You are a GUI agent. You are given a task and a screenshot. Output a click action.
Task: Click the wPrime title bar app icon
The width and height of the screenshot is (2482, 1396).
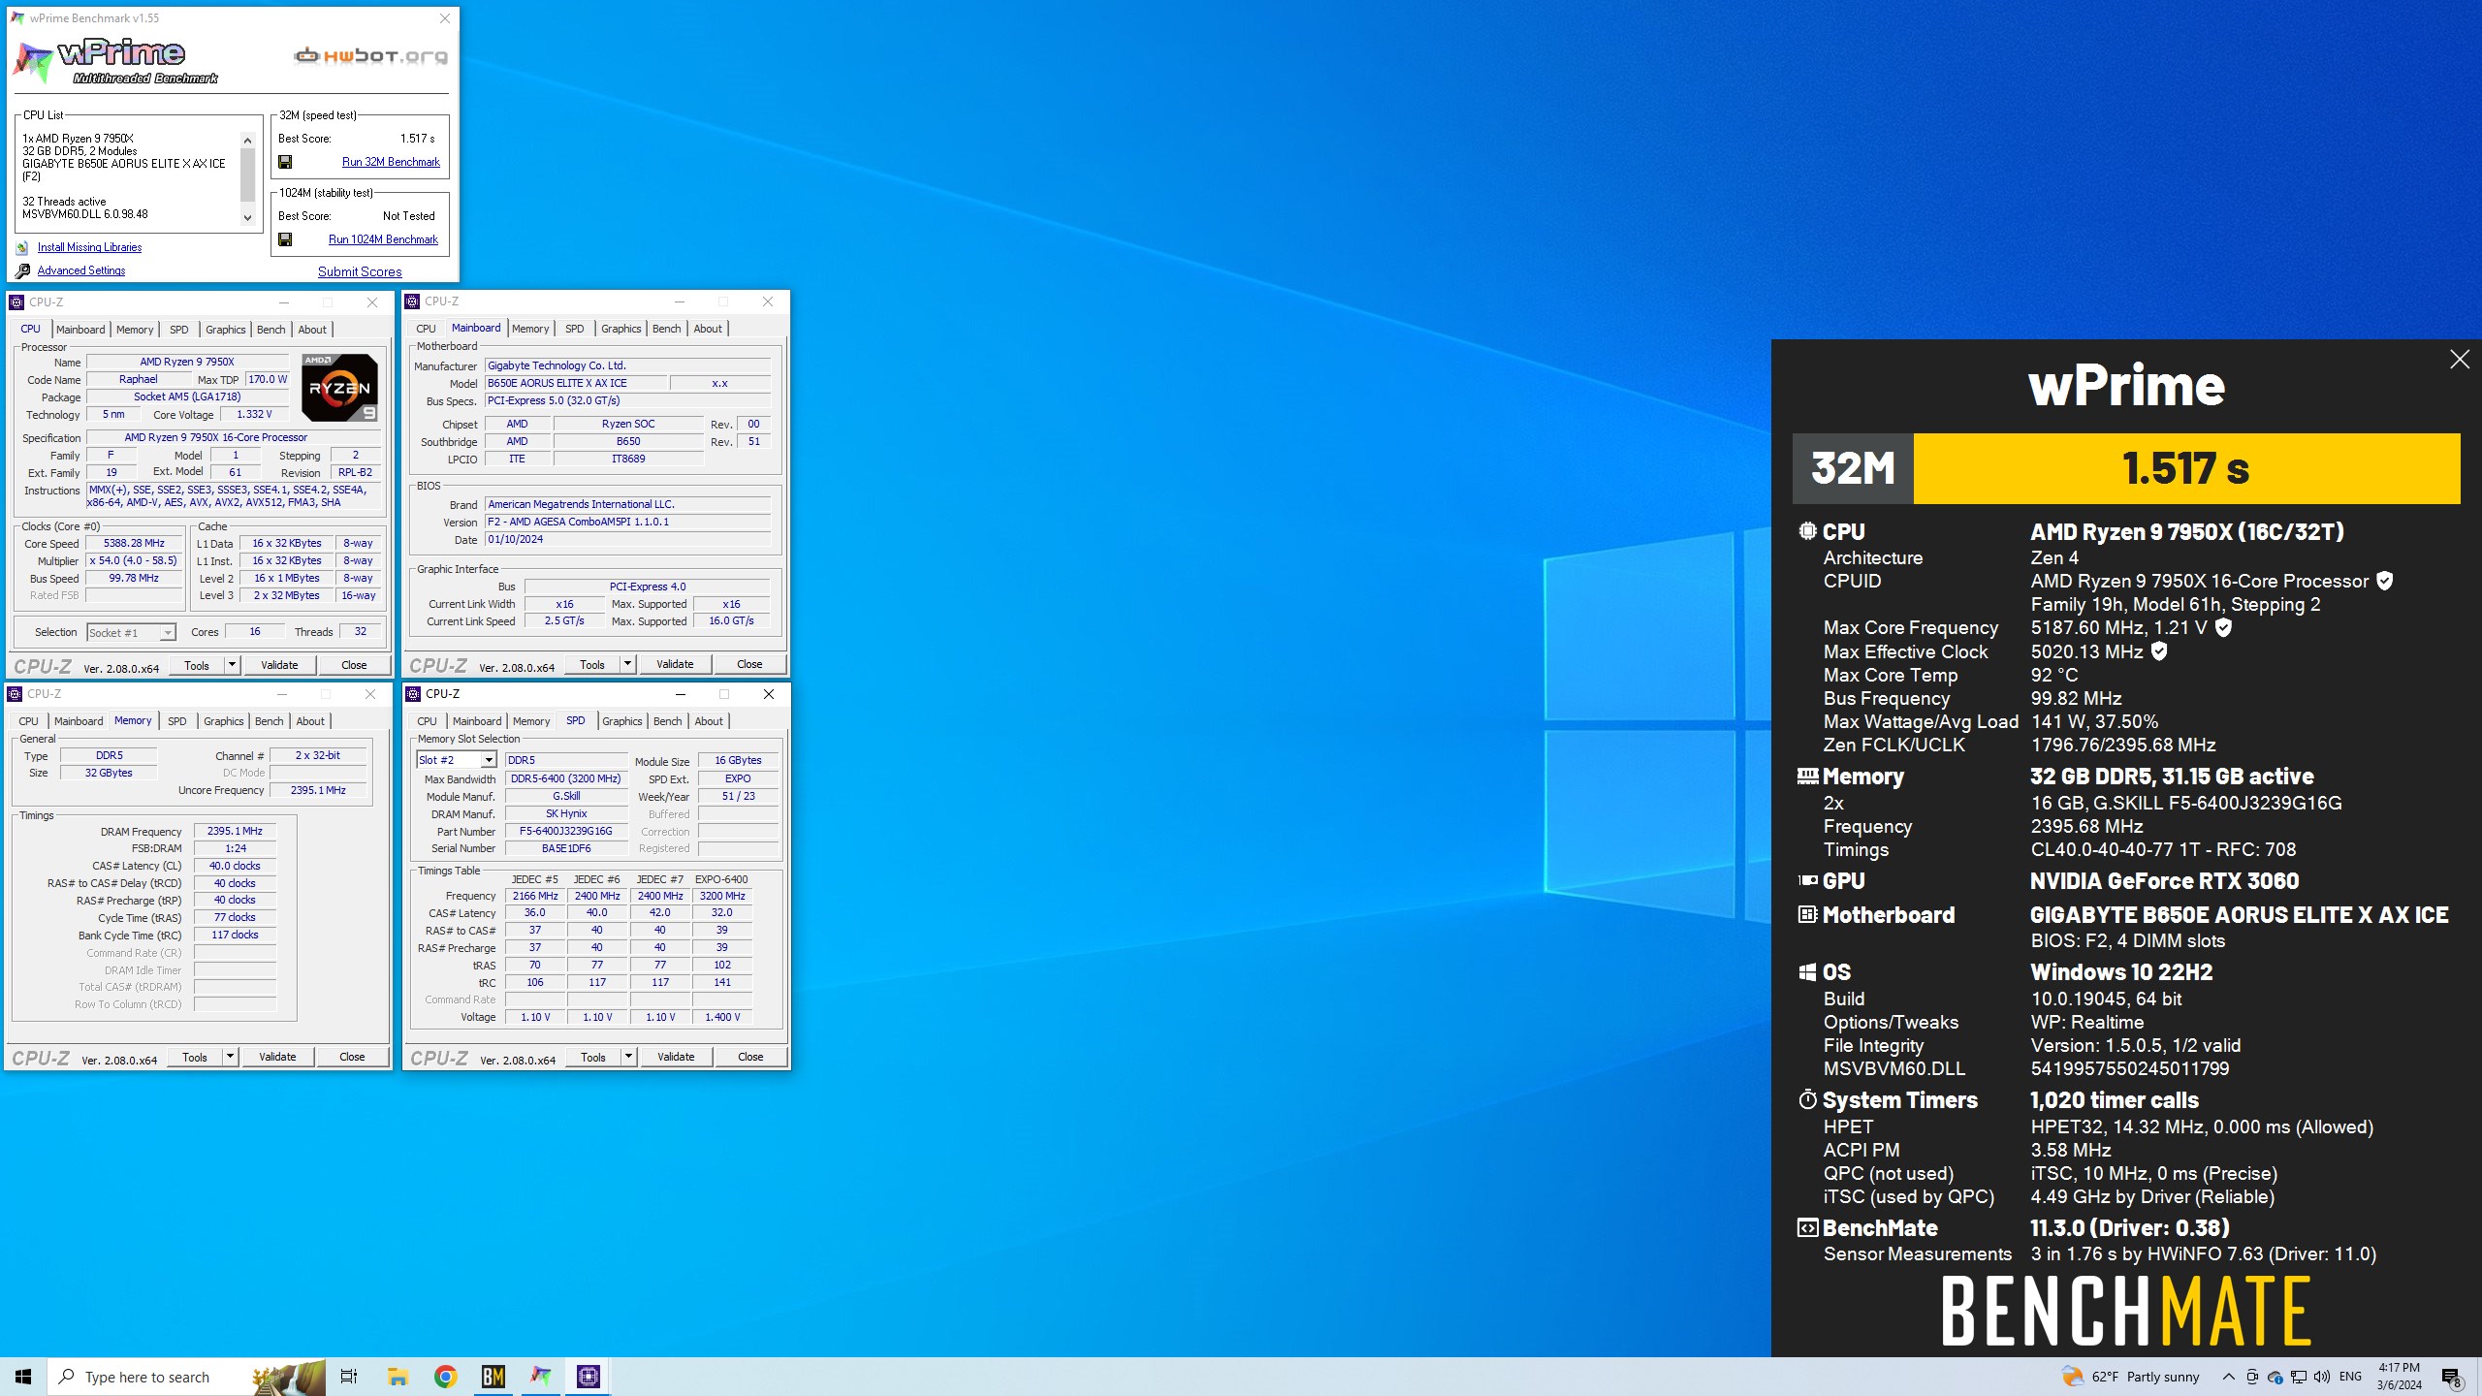(17, 17)
